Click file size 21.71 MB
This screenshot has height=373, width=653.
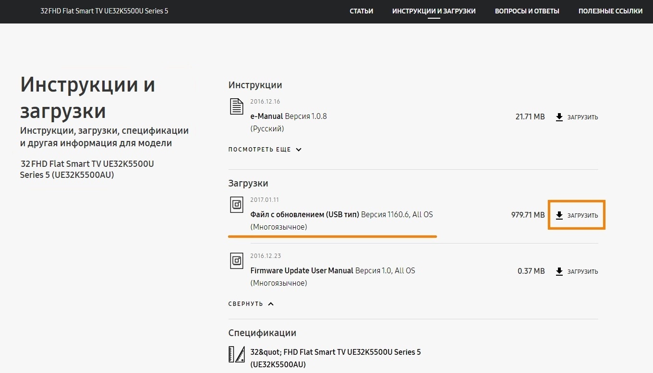tap(530, 117)
